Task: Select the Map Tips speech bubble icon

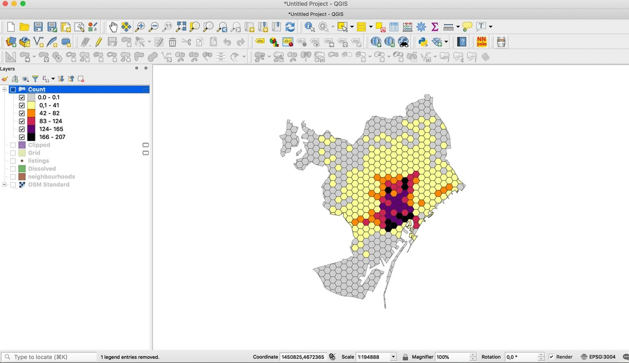Action: point(467,27)
